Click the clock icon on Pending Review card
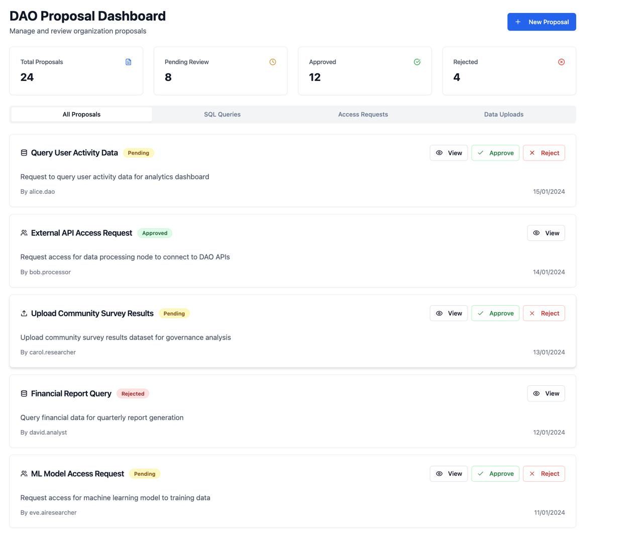643x559 pixels. tap(273, 62)
